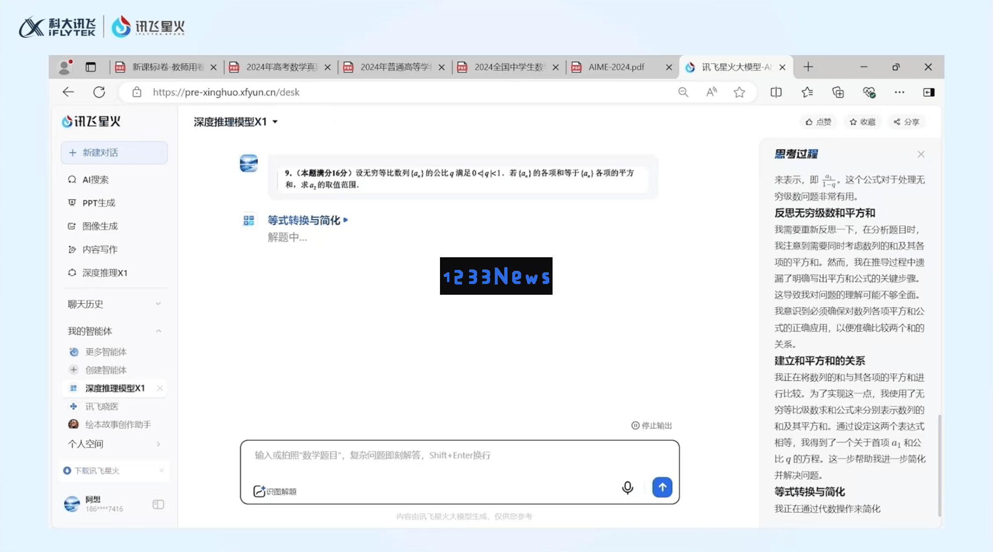The height and width of the screenshot is (552, 993).
Task: Open the 深度推理模型X1 model dropdown
Action: pyautogui.click(x=235, y=122)
